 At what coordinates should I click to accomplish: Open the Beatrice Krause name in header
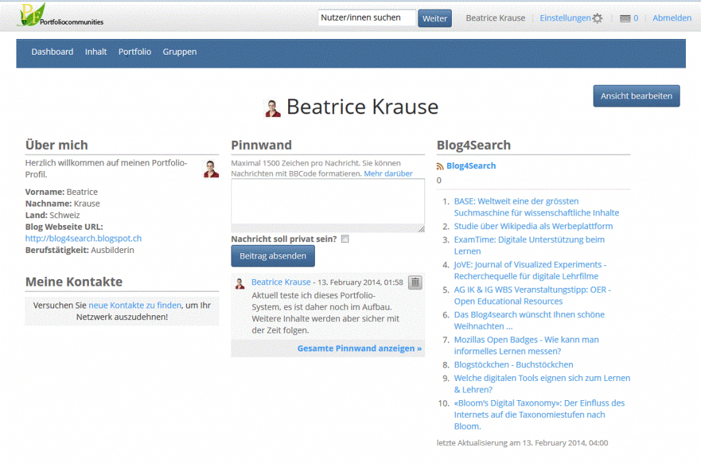496,18
